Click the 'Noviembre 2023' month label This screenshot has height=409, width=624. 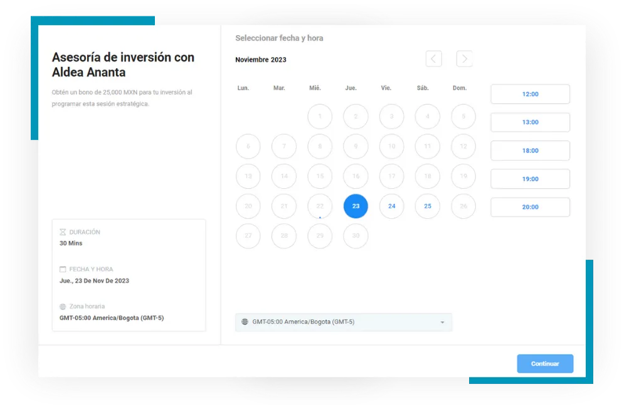(261, 60)
